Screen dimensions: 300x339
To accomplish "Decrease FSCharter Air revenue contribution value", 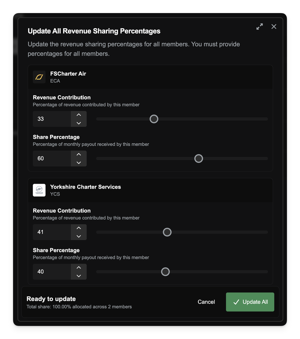I will click(x=79, y=123).
